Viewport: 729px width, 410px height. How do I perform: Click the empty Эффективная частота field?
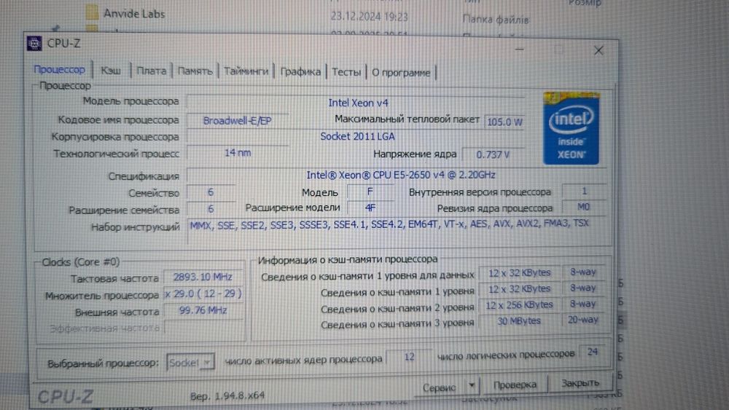(203, 327)
